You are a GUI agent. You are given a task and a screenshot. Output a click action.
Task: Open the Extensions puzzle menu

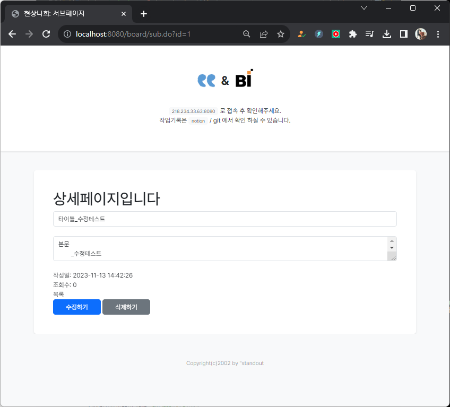tap(353, 34)
